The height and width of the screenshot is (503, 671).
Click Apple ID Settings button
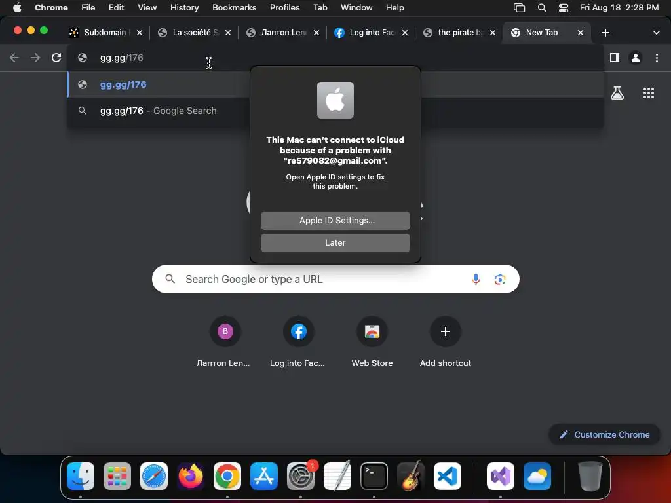click(335, 221)
